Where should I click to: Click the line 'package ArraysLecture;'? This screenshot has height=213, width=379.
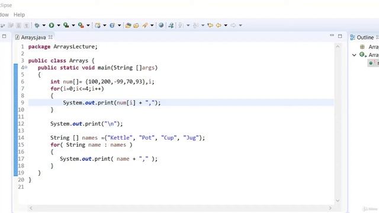(63, 47)
